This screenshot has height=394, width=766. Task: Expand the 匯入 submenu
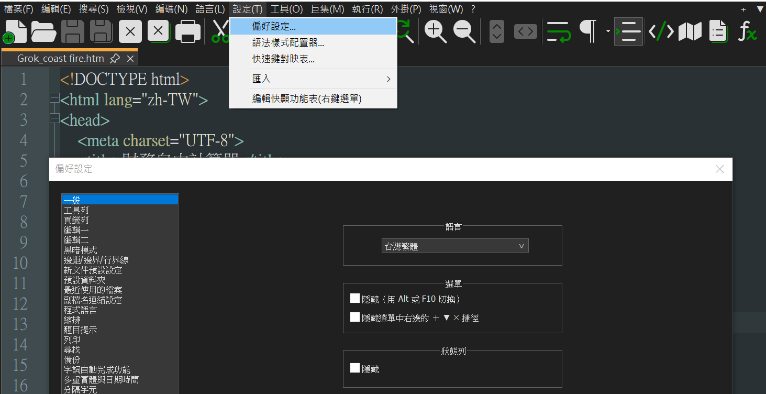click(313, 79)
